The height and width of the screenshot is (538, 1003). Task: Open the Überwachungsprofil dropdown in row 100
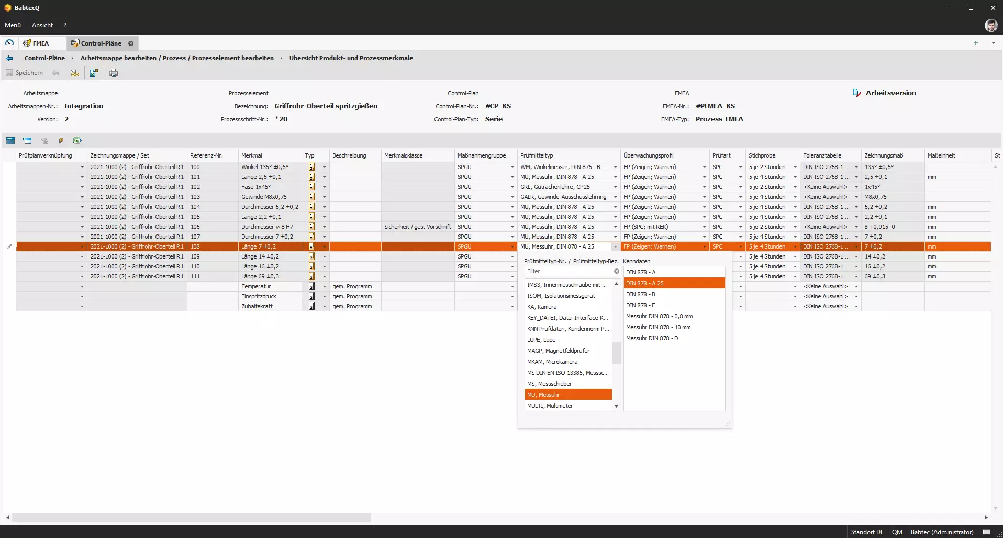tap(705, 167)
